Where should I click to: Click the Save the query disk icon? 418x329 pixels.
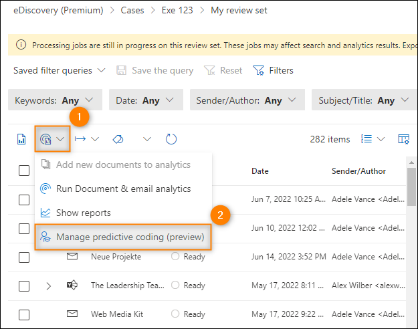pyautogui.click(x=121, y=70)
